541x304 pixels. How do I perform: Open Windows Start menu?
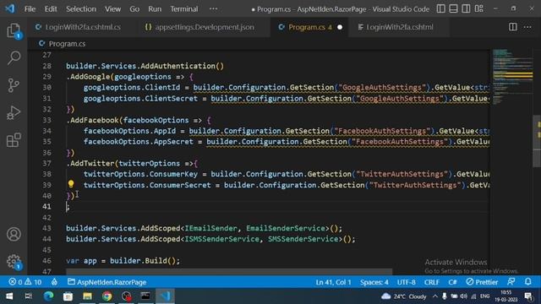[x=9, y=296]
